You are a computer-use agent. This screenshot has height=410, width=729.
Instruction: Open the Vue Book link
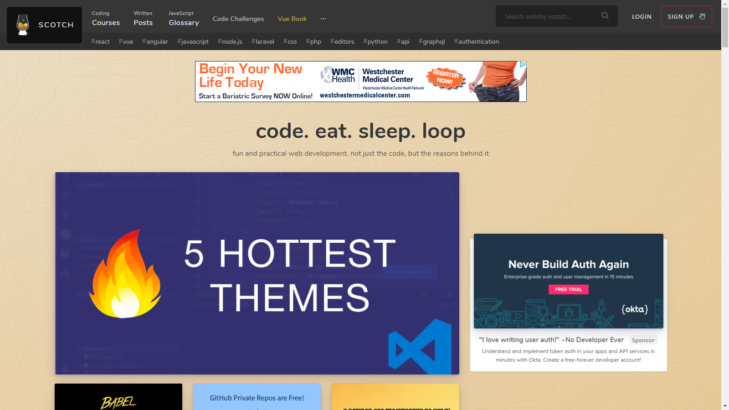292,19
